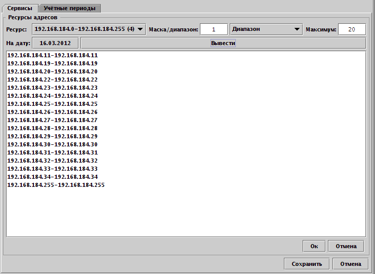Click the На дату field showing 16.03.2012
The height and width of the screenshot is (274, 375).
pyautogui.click(x=55, y=43)
